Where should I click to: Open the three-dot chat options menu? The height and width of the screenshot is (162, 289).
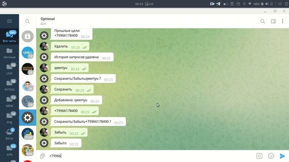click(x=283, y=21)
